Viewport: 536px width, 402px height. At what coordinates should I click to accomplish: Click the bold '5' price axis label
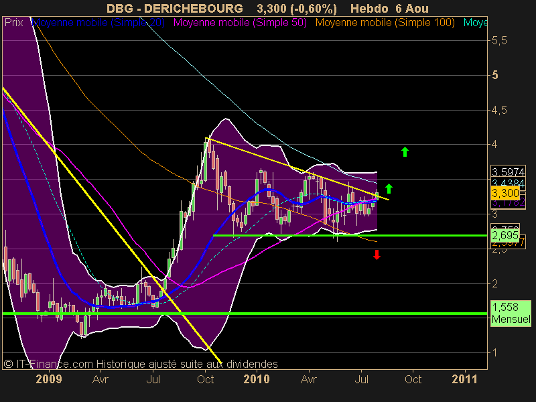[x=494, y=75]
